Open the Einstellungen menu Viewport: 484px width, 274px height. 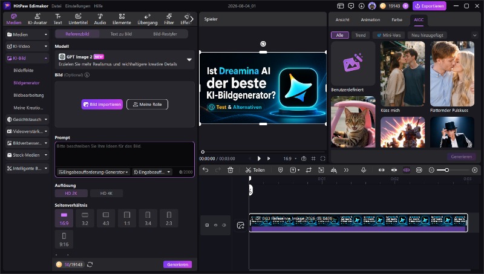coord(78,6)
